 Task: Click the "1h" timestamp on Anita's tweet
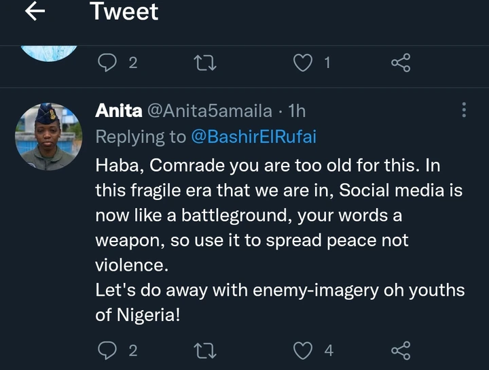coord(297,111)
